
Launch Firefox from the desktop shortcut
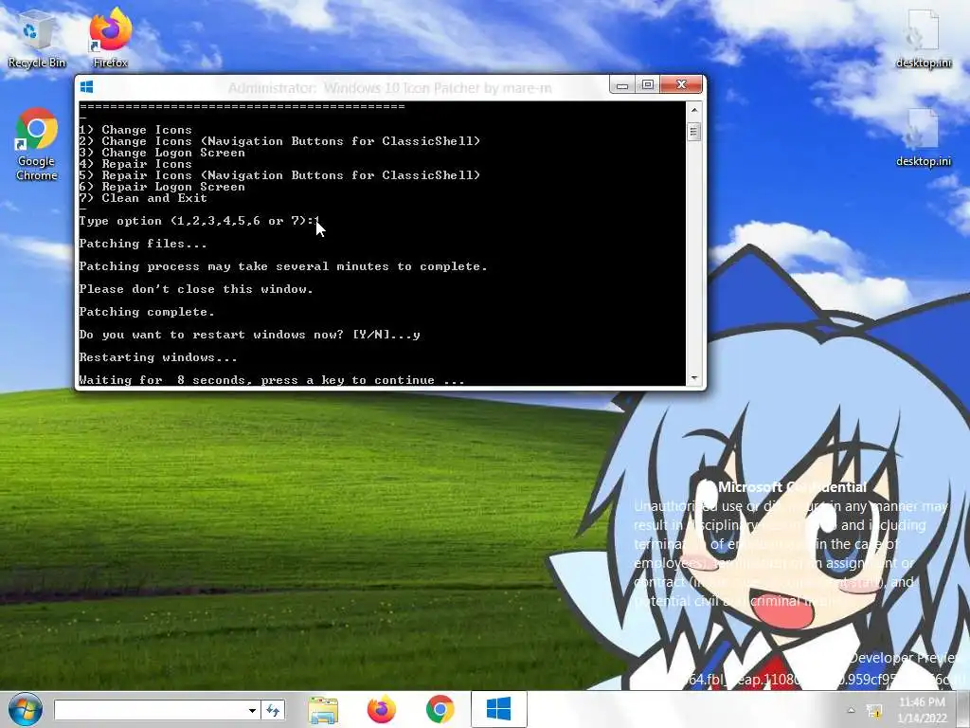[110, 38]
